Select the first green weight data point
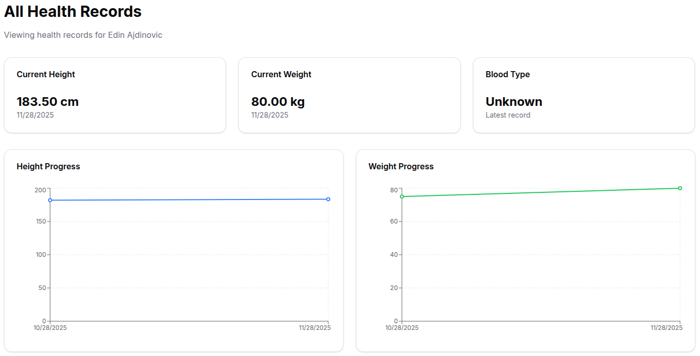This screenshot has width=700, height=356. [402, 196]
